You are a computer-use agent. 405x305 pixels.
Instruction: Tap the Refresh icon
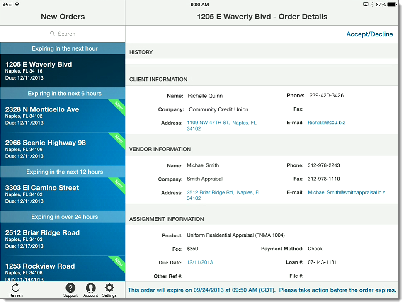[x=16, y=288]
